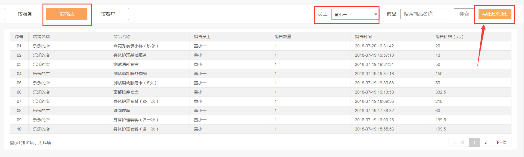Open the 董小一 employee combo box

355,14
